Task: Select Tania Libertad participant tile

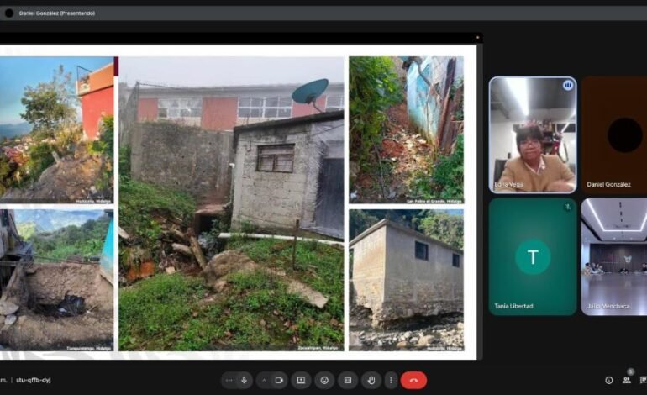Action: tap(533, 256)
